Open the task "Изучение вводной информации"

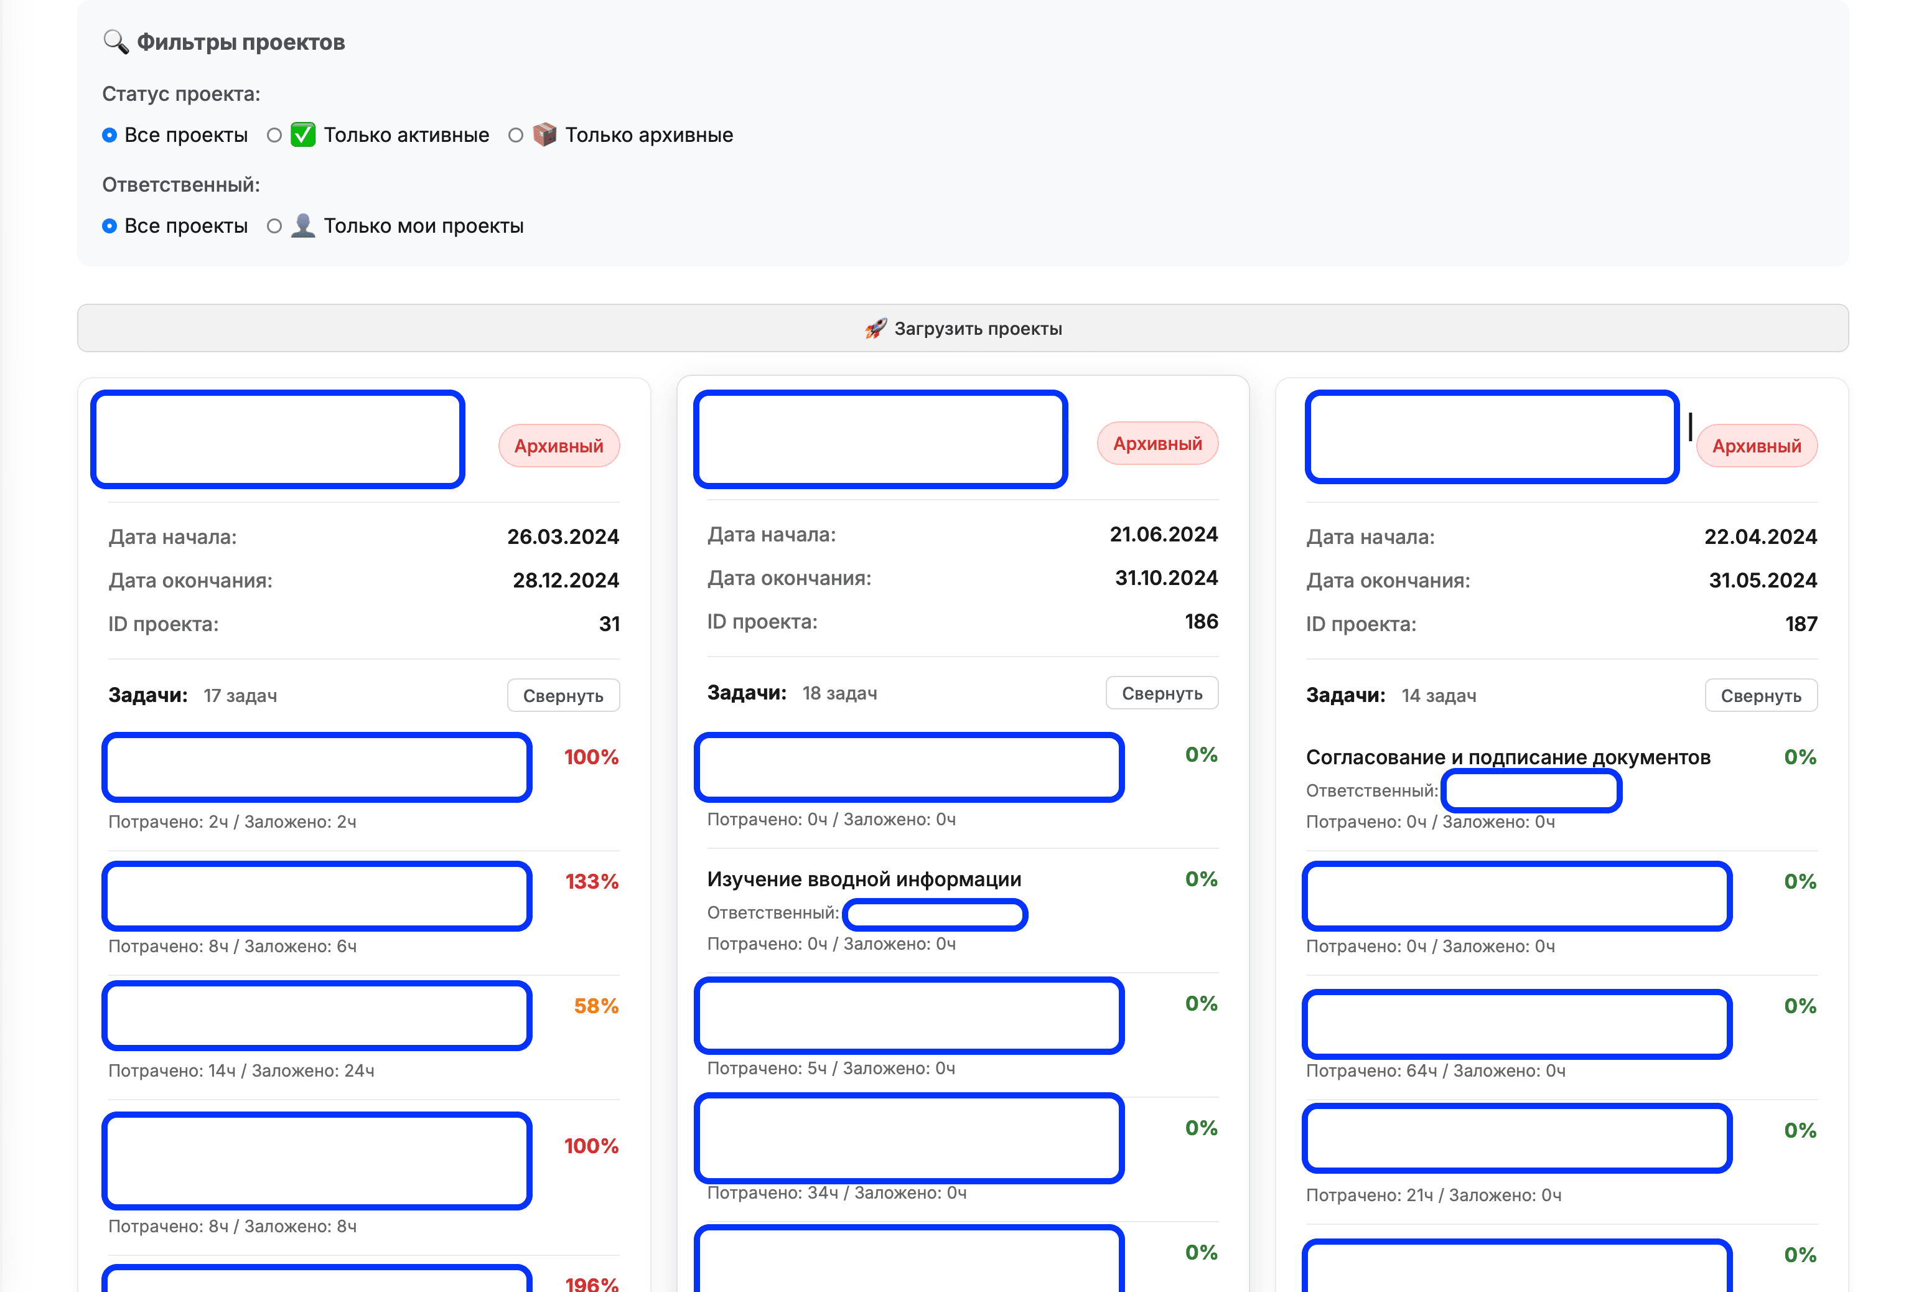click(864, 879)
